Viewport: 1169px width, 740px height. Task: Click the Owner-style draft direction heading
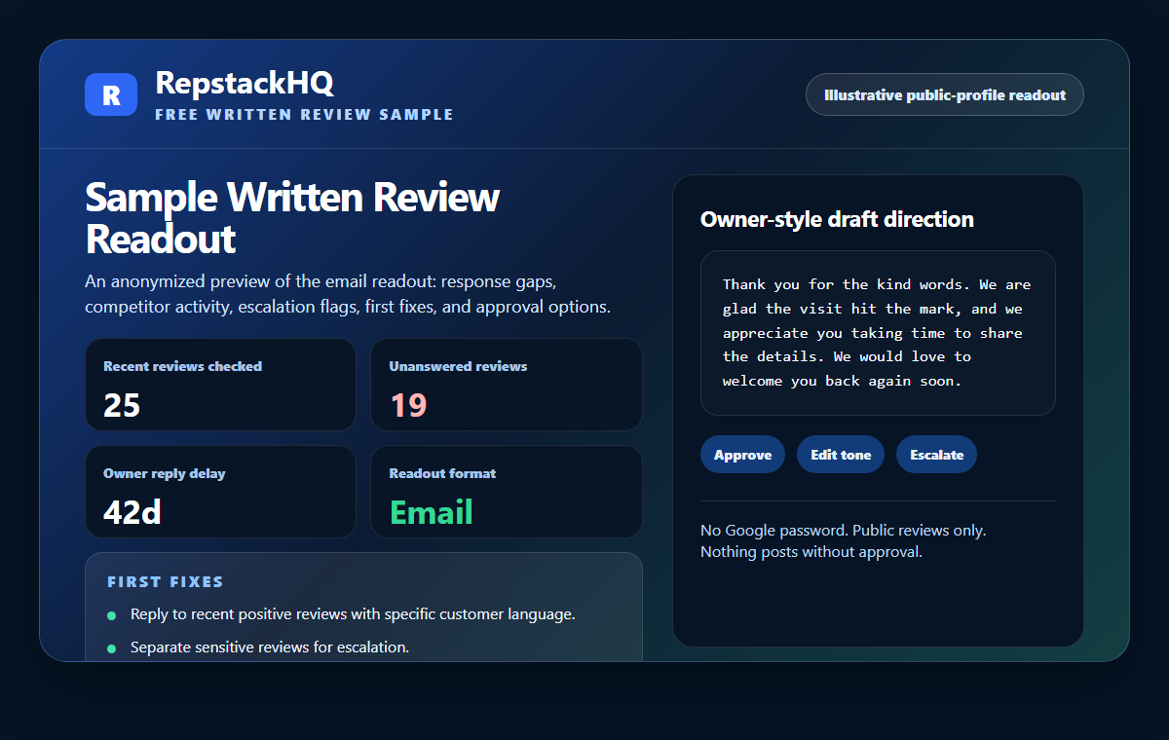tap(837, 219)
